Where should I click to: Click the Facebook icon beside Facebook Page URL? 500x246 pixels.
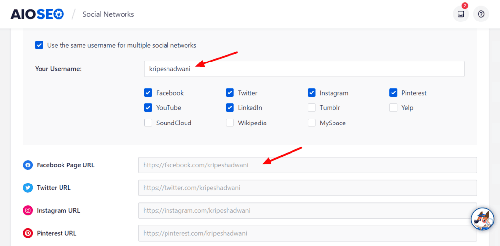coord(28,165)
